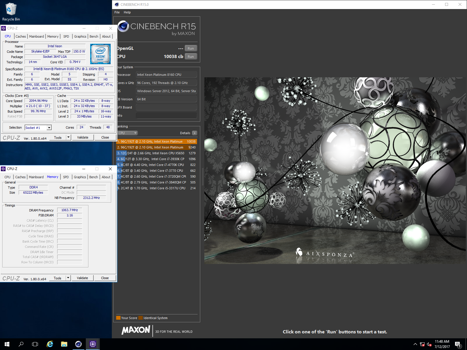Select ranking entry Core i7-4770K
This screenshot has height=350, width=467.
tap(156, 165)
